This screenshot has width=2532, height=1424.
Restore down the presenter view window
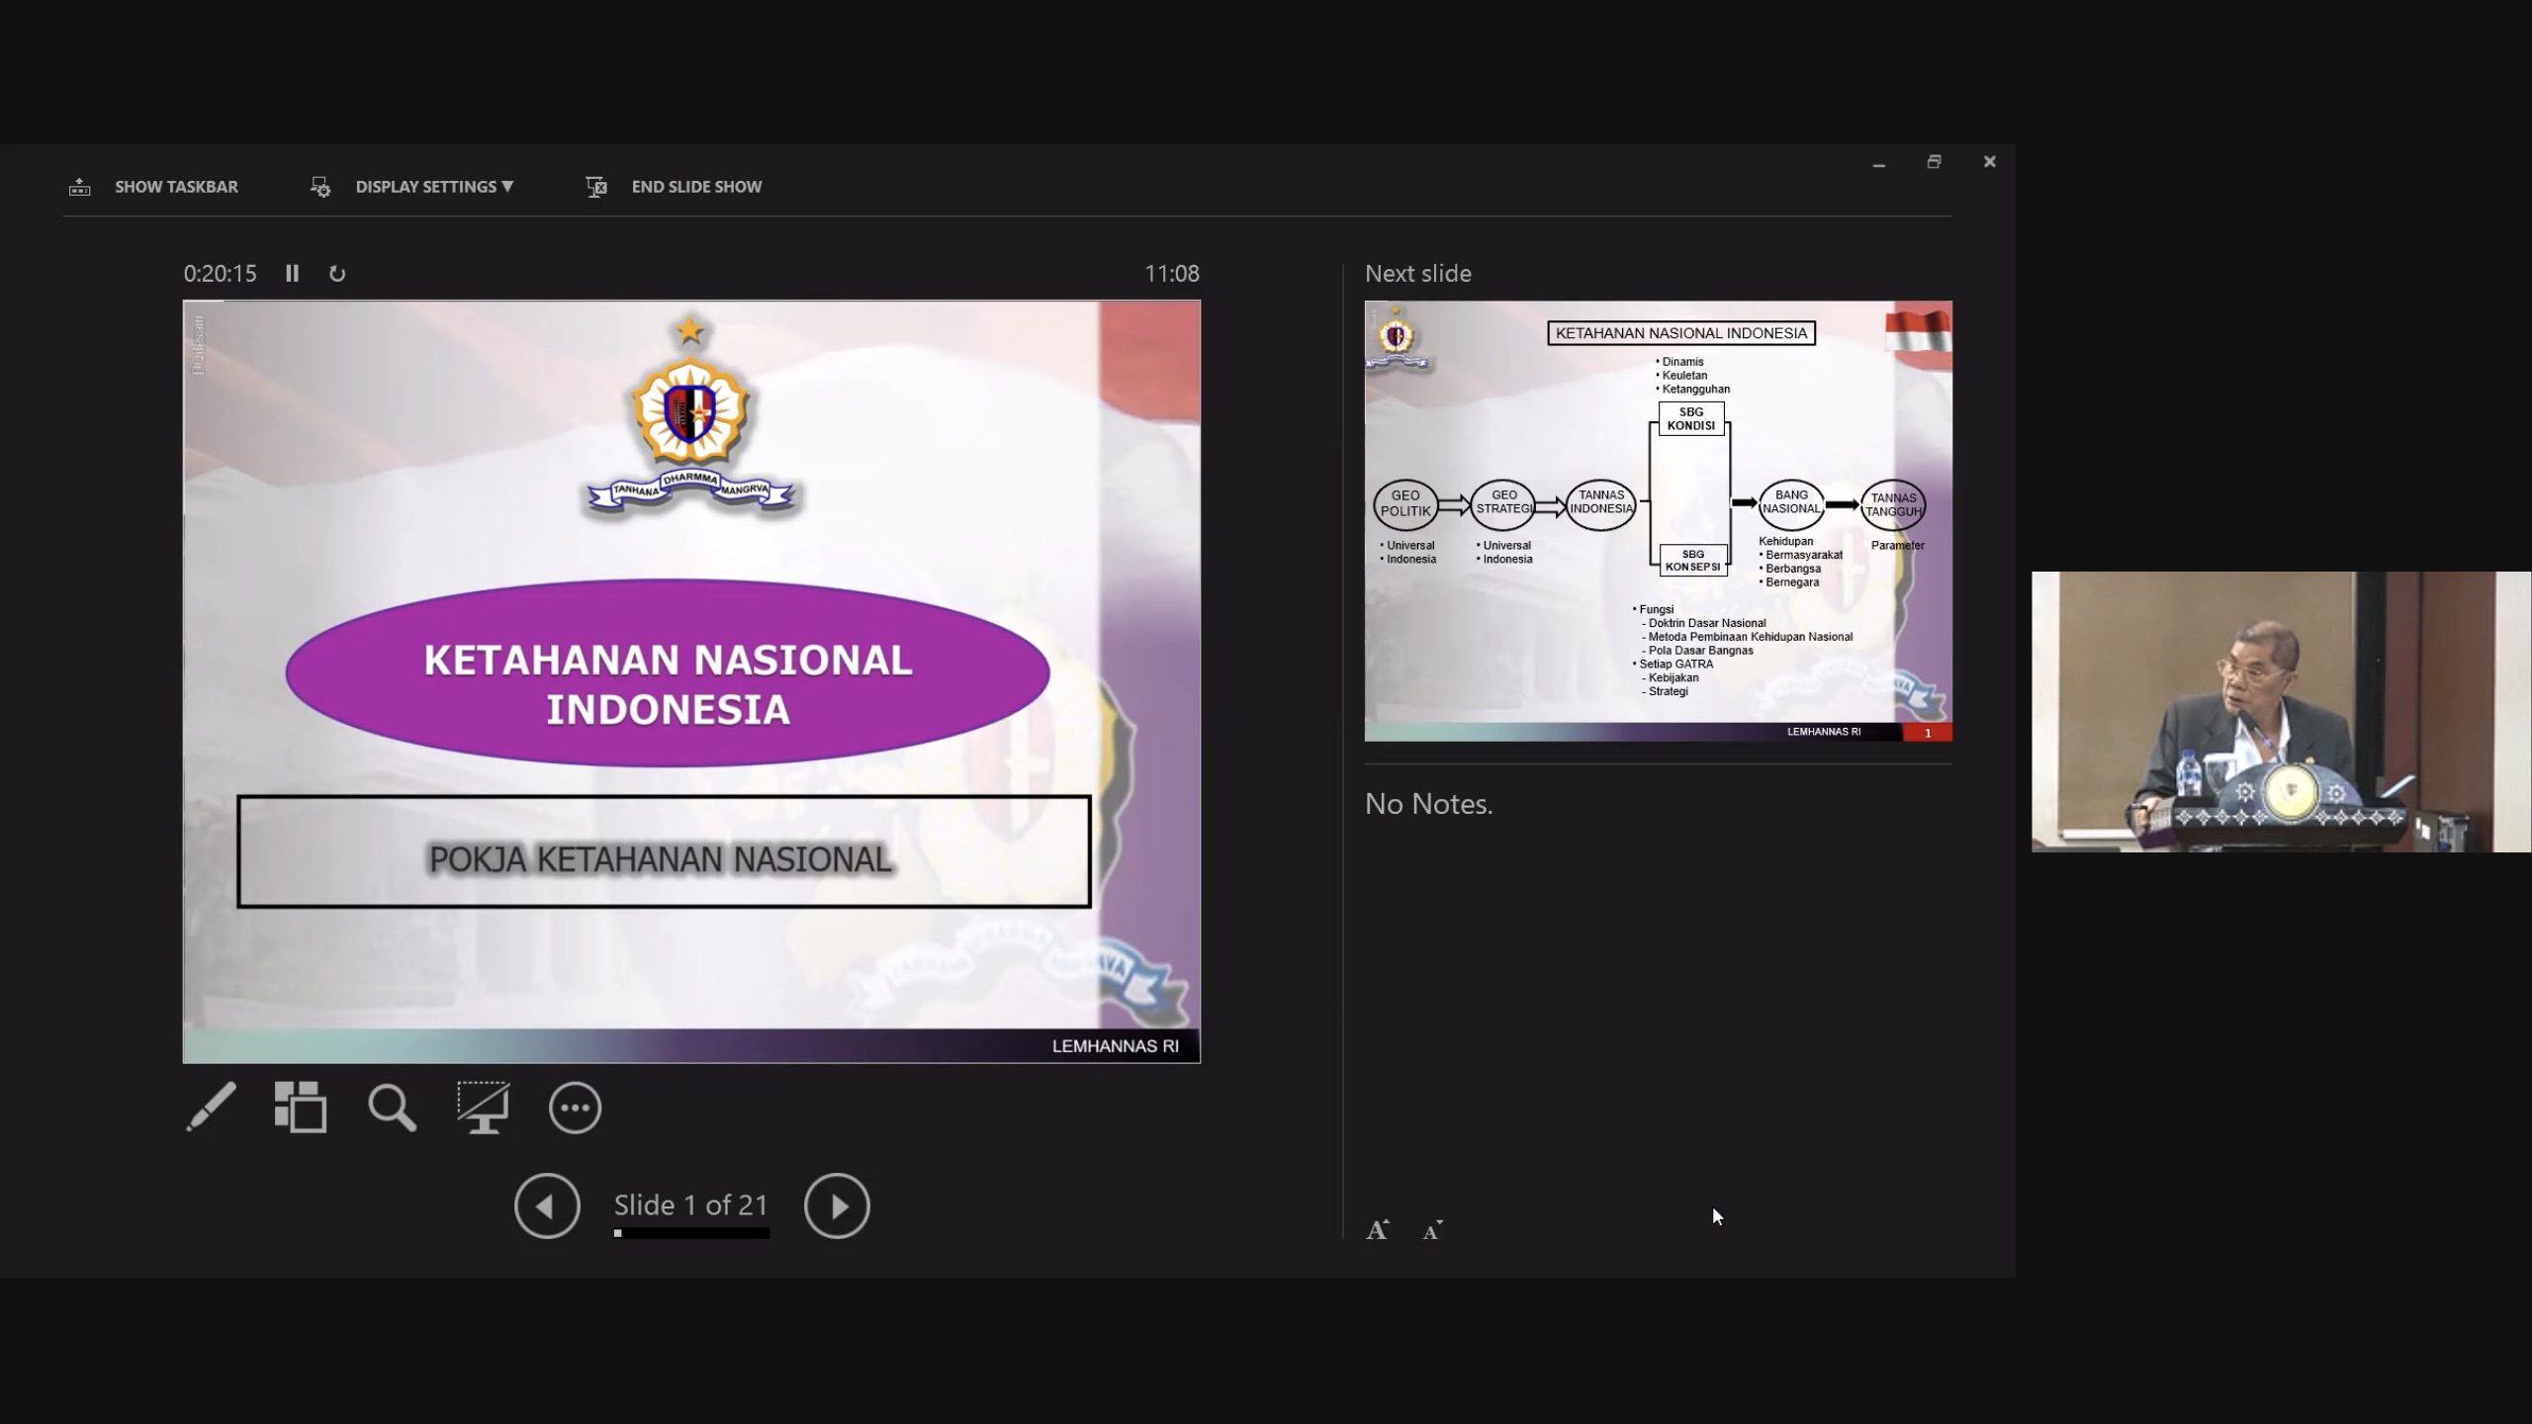(1935, 161)
